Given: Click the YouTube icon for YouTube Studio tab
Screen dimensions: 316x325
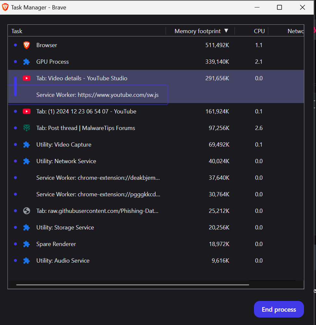Looking at the screenshot, I should click(27, 78).
